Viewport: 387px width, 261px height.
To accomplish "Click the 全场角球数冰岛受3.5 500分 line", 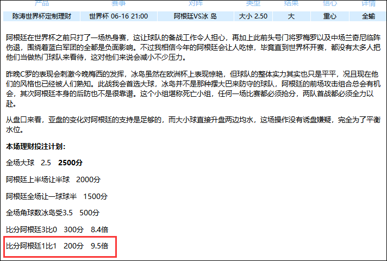I will point(53,213).
